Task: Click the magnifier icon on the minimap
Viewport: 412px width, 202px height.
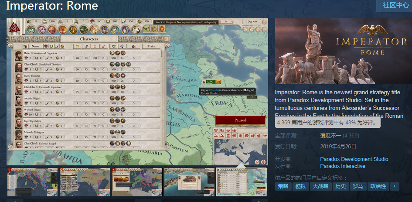Action: tap(257, 162)
